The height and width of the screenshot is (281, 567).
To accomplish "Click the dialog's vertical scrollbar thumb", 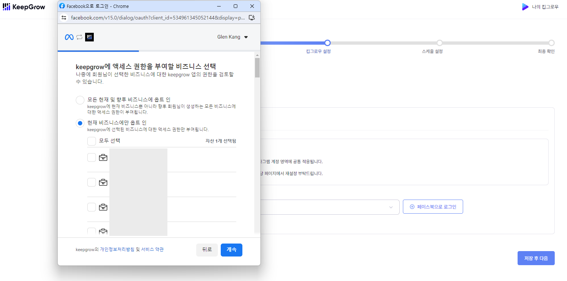I will click(257, 68).
